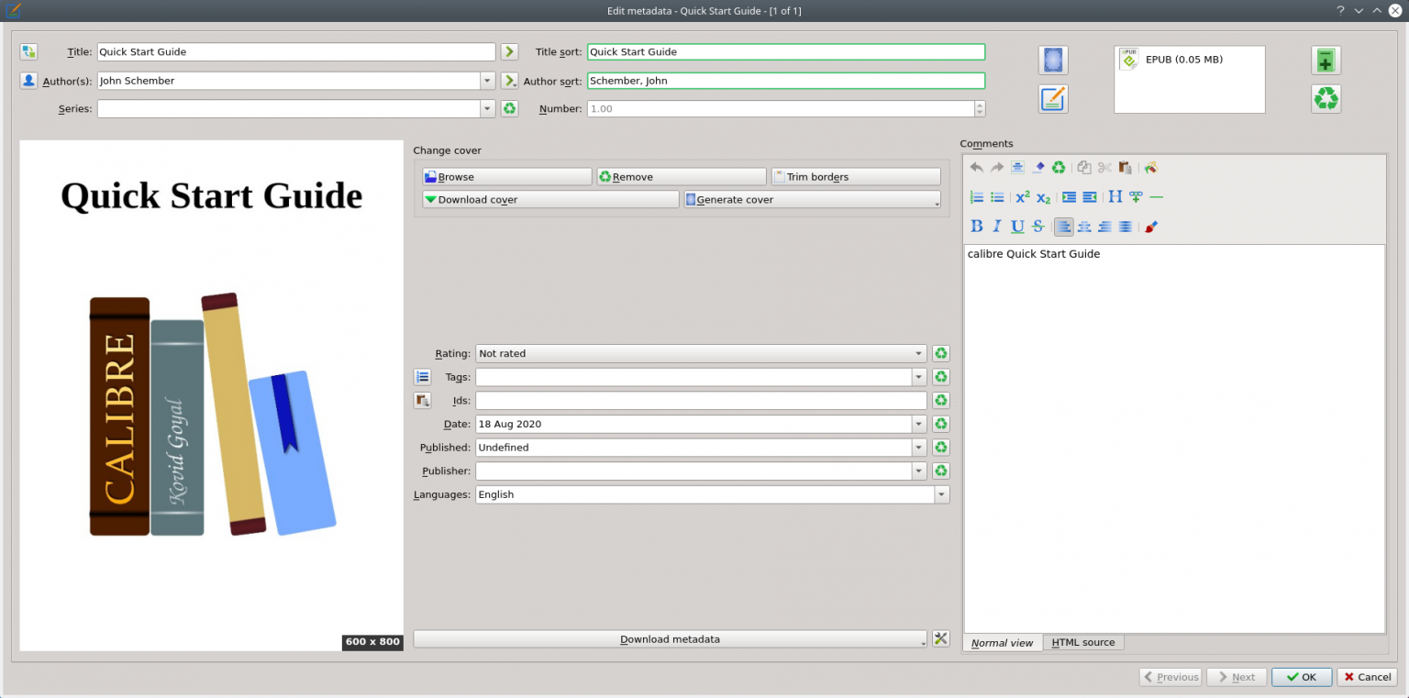This screenshot has height=698, width=1409.
Task: Toggle bold formatting
Action: (x=977, y=227)
